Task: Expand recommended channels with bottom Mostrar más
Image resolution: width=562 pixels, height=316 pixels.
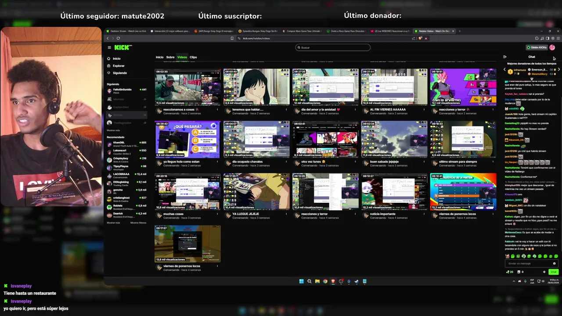Action: [x=113, y=223]
